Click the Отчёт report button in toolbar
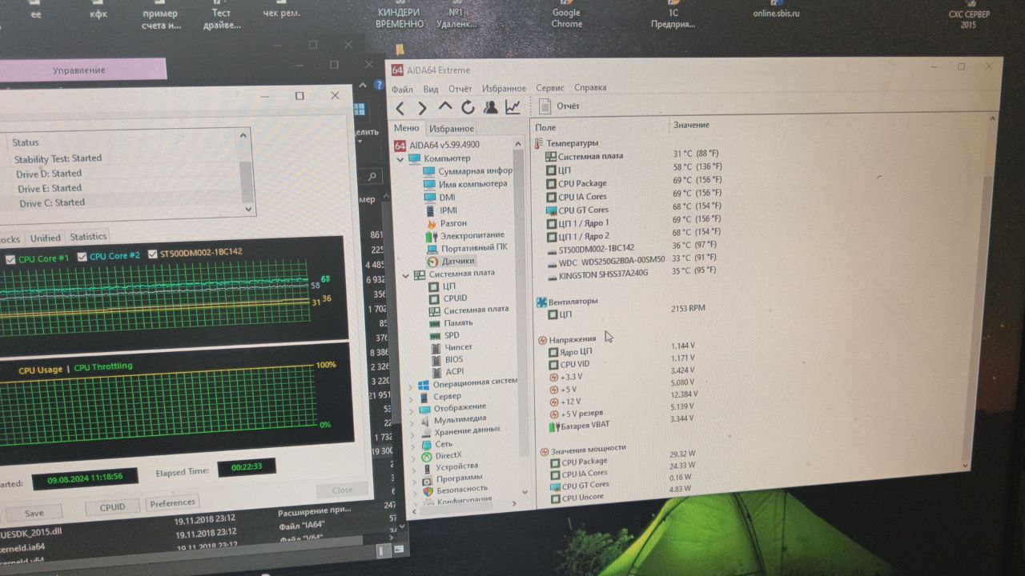1025x576 pixels. point(561,106)
